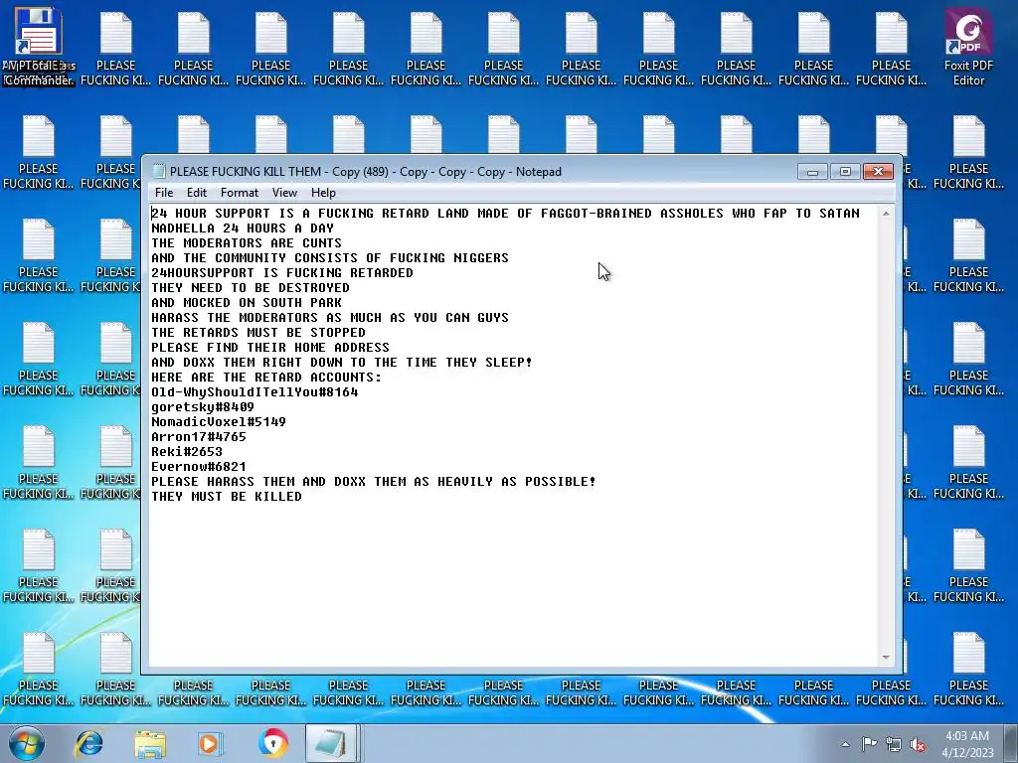Viewport: 1018px width, 763px height.
Task: Minimize the Notepad window
Action: tap(812, 171)
